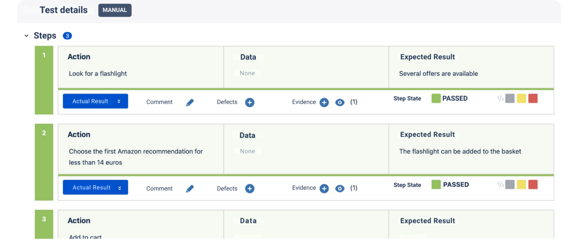This screenshot has height=240, width=579.
Task: Collapse the Steps section chevron
Action: 27,36
